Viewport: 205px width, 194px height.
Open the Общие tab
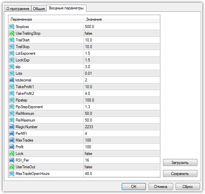(39, 9)
